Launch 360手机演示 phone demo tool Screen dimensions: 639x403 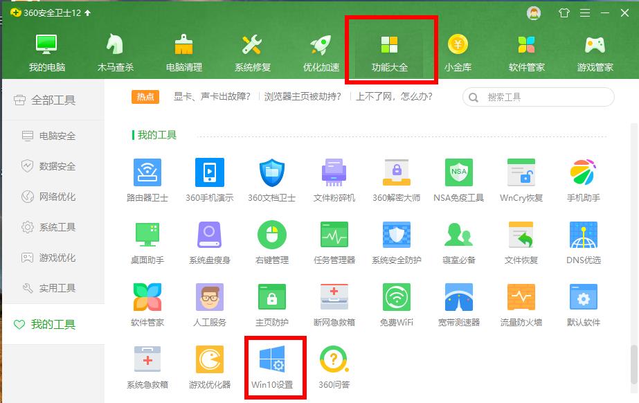tap(210, 180)
